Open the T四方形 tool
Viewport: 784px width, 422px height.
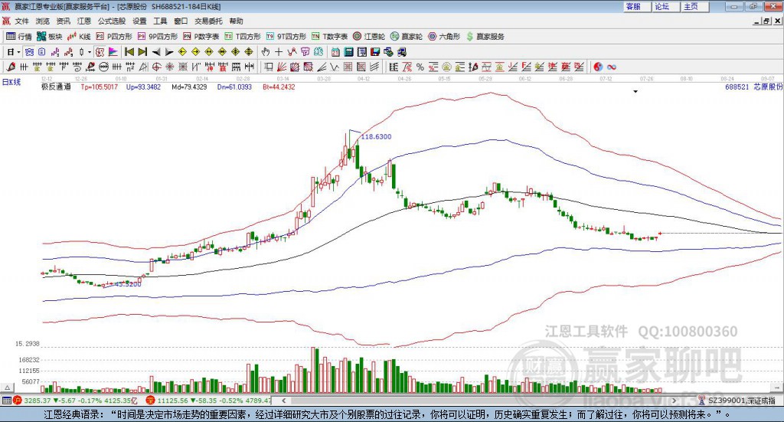(243, 37)
